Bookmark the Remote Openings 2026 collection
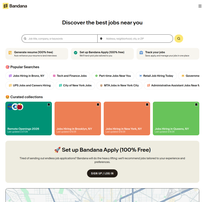 (49, 105)
